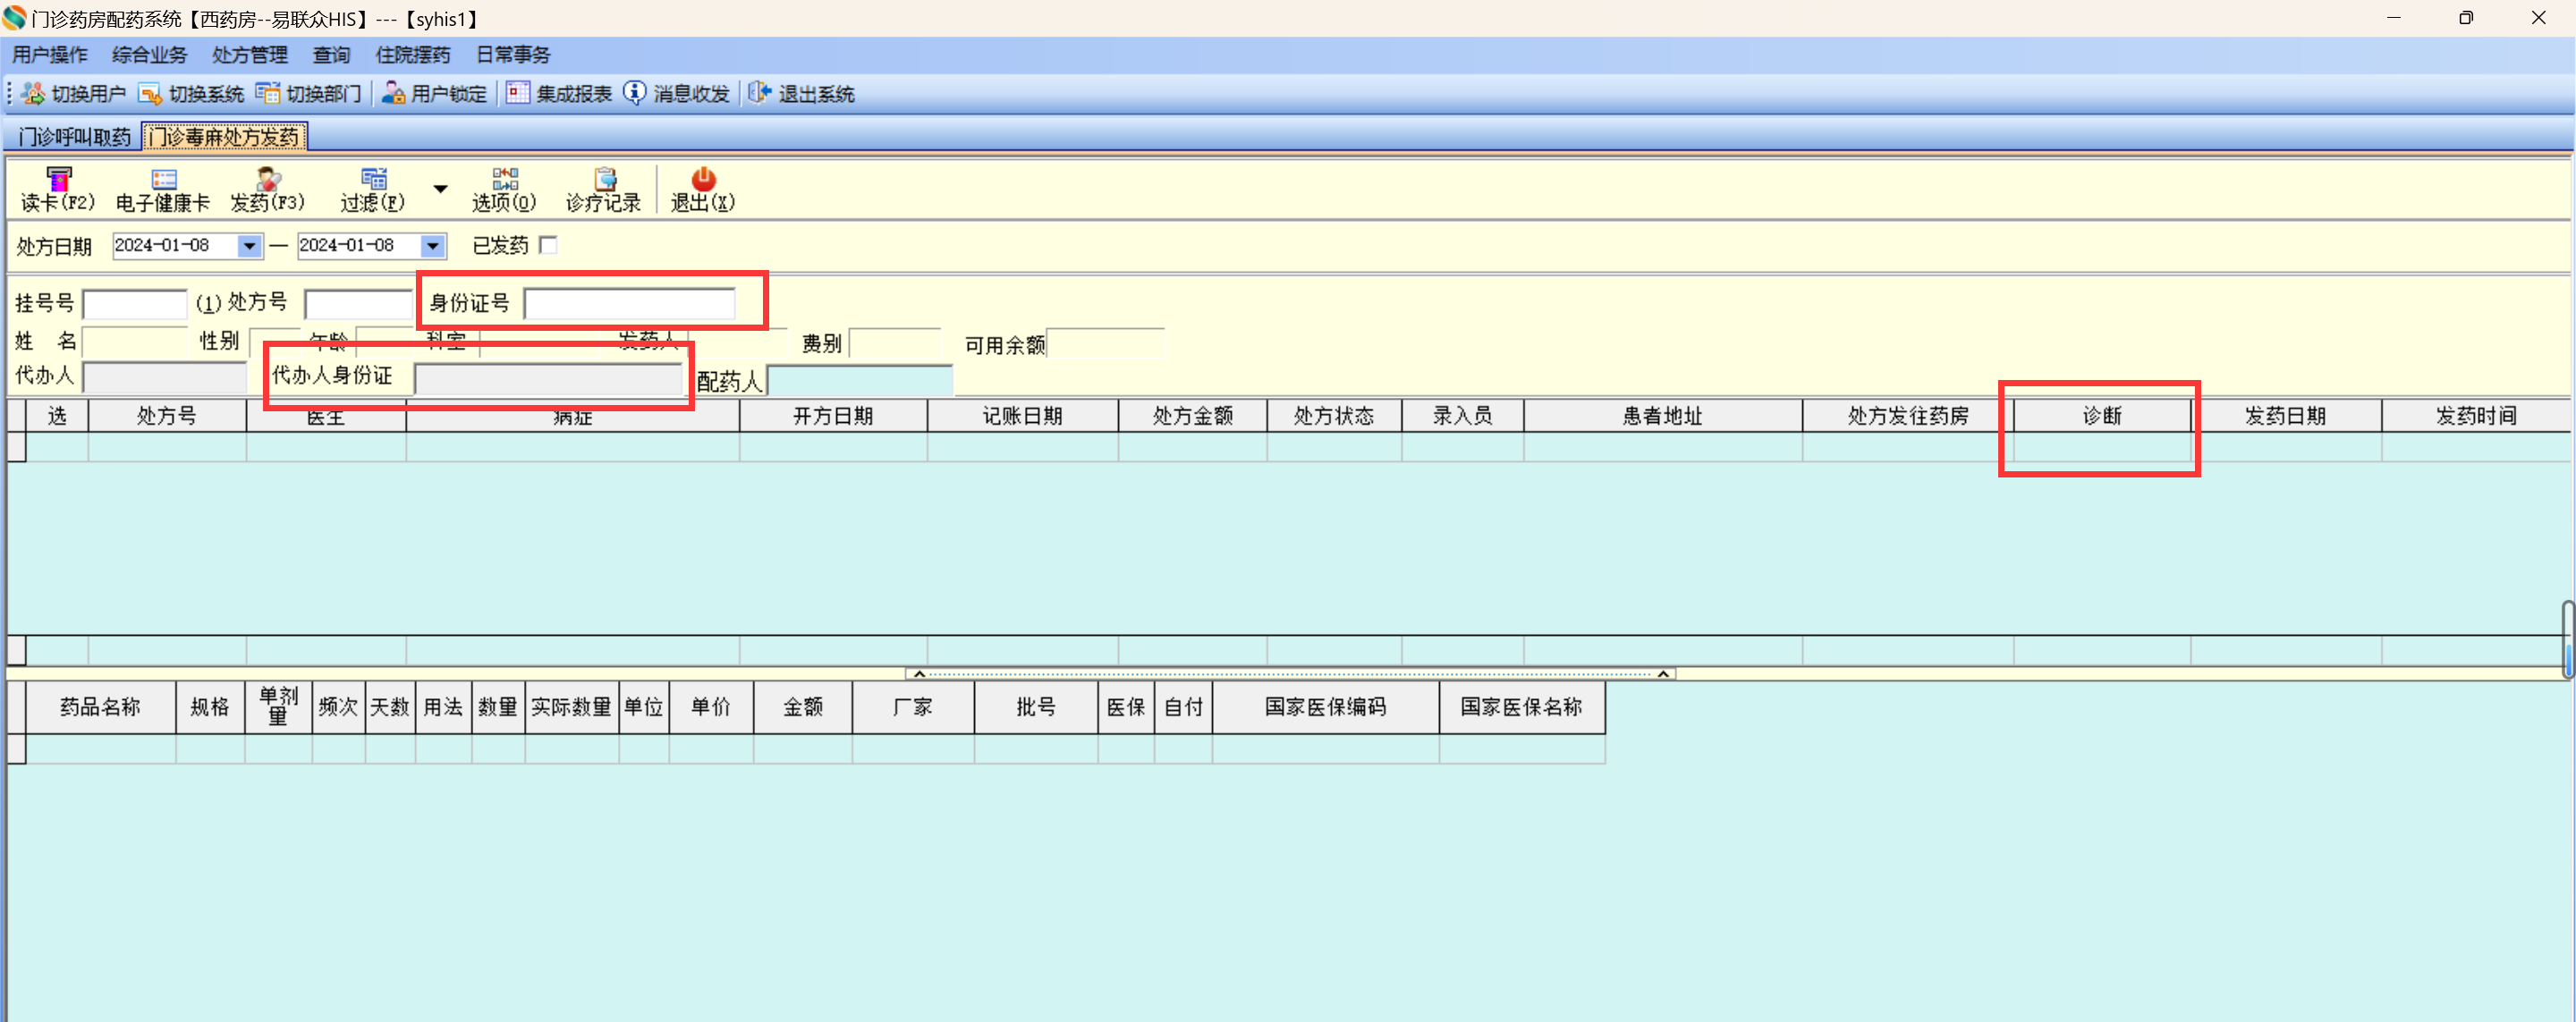Viewport: 2576px width, 1022px height.
Task: Click the 身份证号 input field
Action: pyautogui.click(x=629, y=303)
